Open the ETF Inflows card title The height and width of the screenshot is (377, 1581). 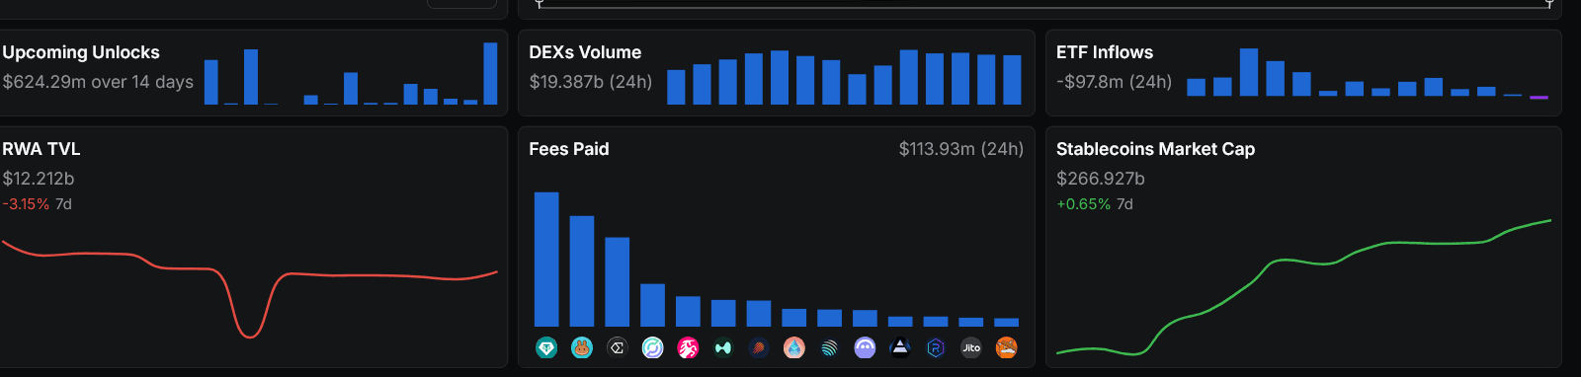1105,52
